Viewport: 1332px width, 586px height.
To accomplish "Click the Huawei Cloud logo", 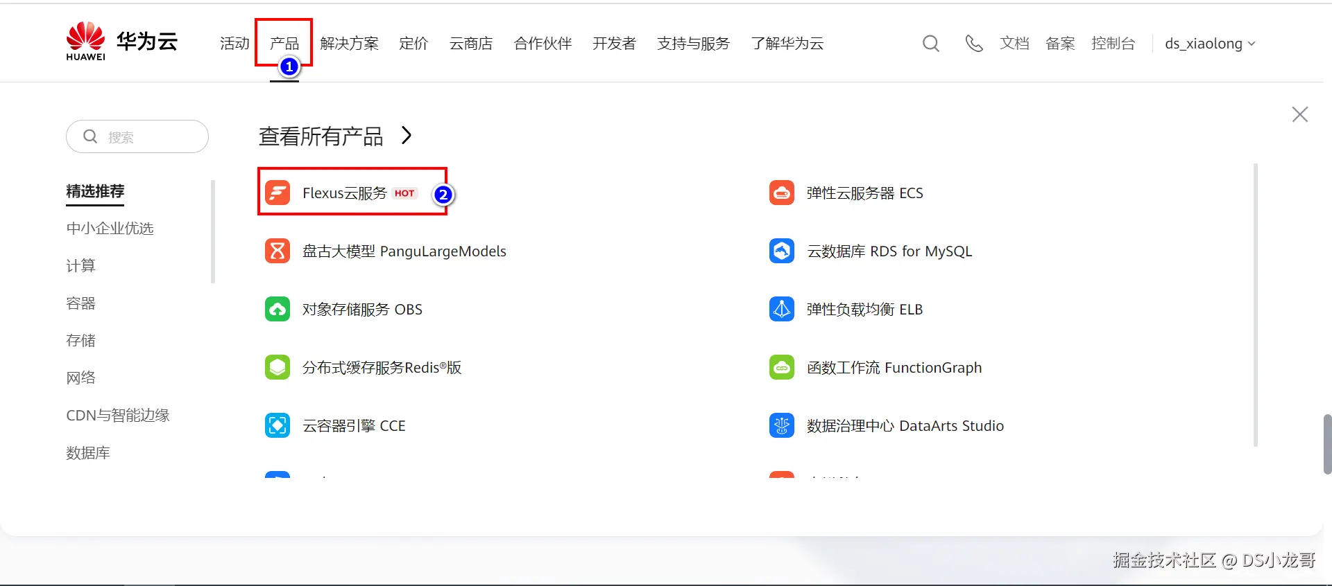I will click(121, 42).
